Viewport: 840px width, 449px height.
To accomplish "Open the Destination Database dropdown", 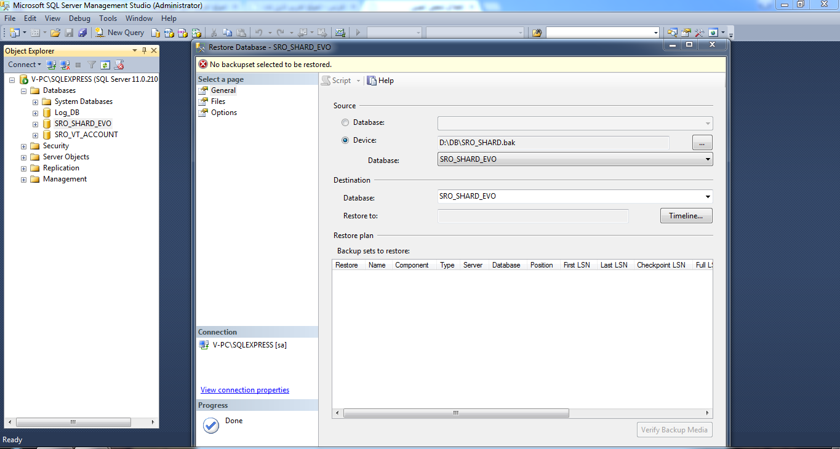I will point(575,196).
